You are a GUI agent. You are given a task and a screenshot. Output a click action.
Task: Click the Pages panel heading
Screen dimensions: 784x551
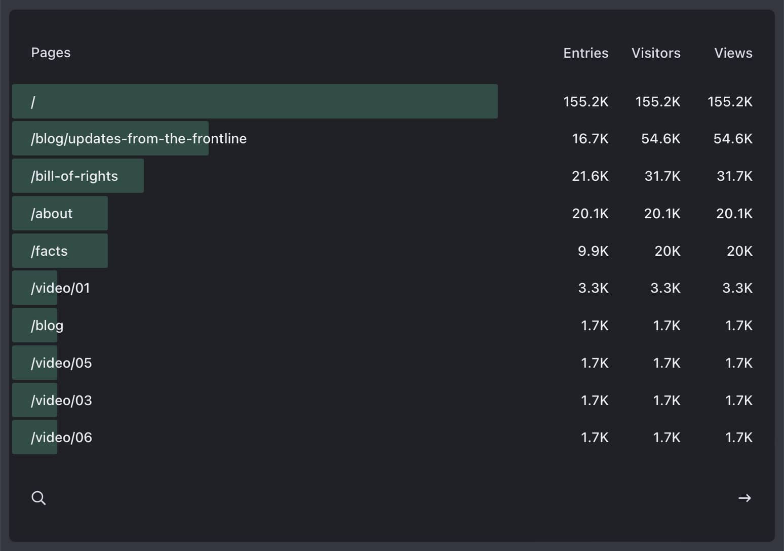pyautogui.click(x=51, y=53)
